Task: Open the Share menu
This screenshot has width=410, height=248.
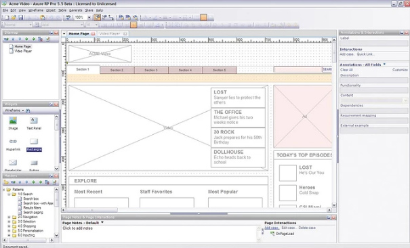Action: pos(89,10)
